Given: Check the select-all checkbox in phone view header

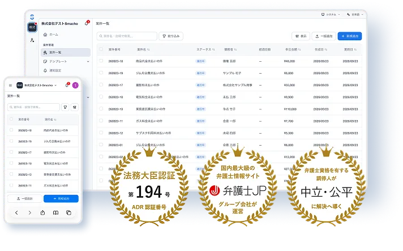Looking at the screenshot, I should tap(11, 119).
